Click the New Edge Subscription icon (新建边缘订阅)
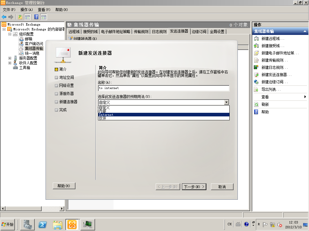This screenshot has width=309, height=231. [256, 82]
